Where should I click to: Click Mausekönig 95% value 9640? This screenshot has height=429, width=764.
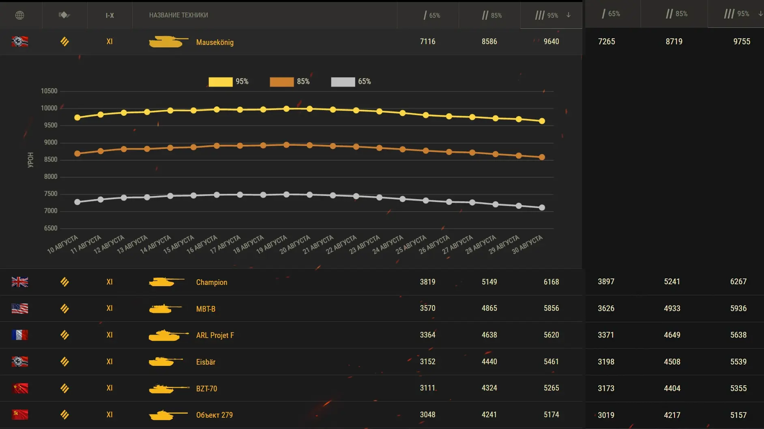[551, 42]
